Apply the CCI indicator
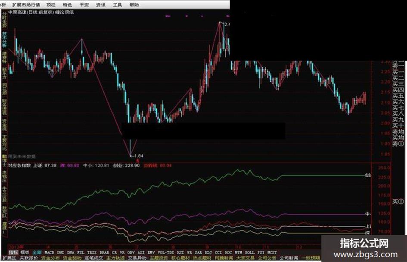The image size is (407, 262). (218, 253)
